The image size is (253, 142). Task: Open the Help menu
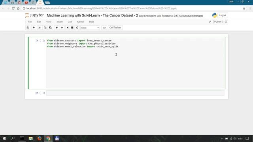(91, 22)
